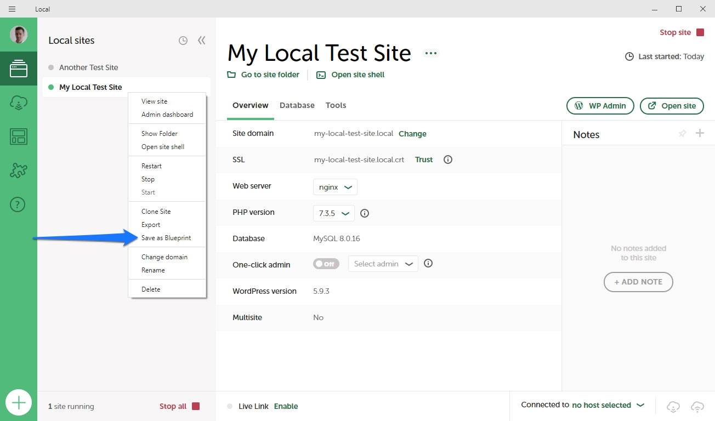Switch to the Overview tab

(x=251, y=105)
